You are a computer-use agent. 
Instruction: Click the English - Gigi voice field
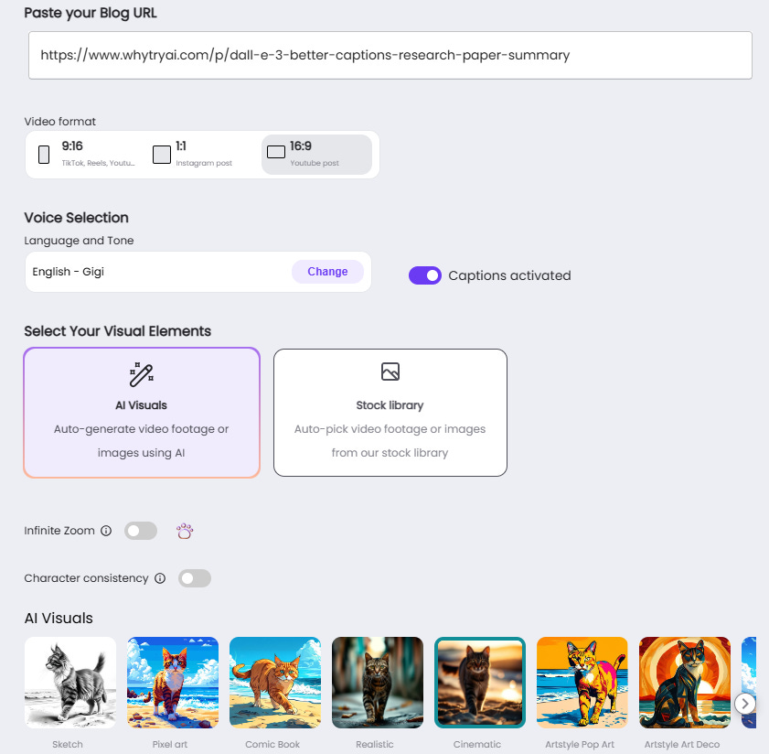click(x=198, y=272)
